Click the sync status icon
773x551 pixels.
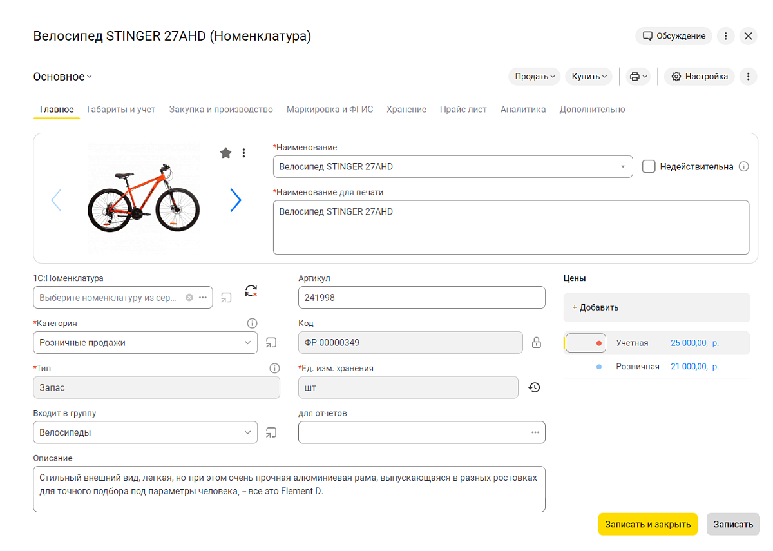click(251, 291)
